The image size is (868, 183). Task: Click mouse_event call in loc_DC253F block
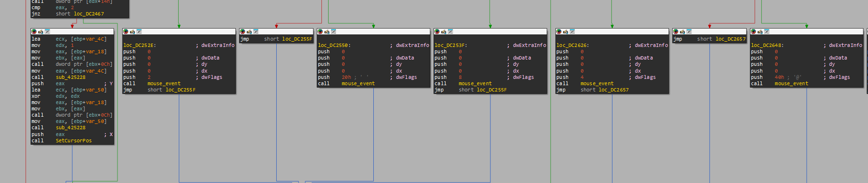tap(475, 84)
